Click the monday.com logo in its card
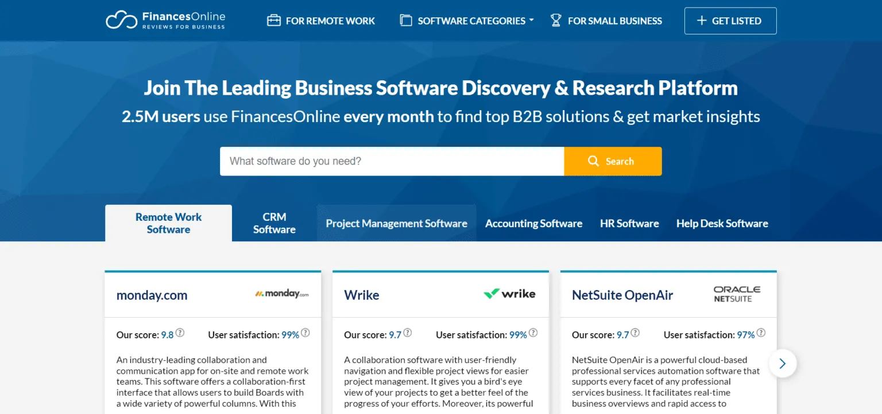 pyautogui.click(x=281, y=293)
